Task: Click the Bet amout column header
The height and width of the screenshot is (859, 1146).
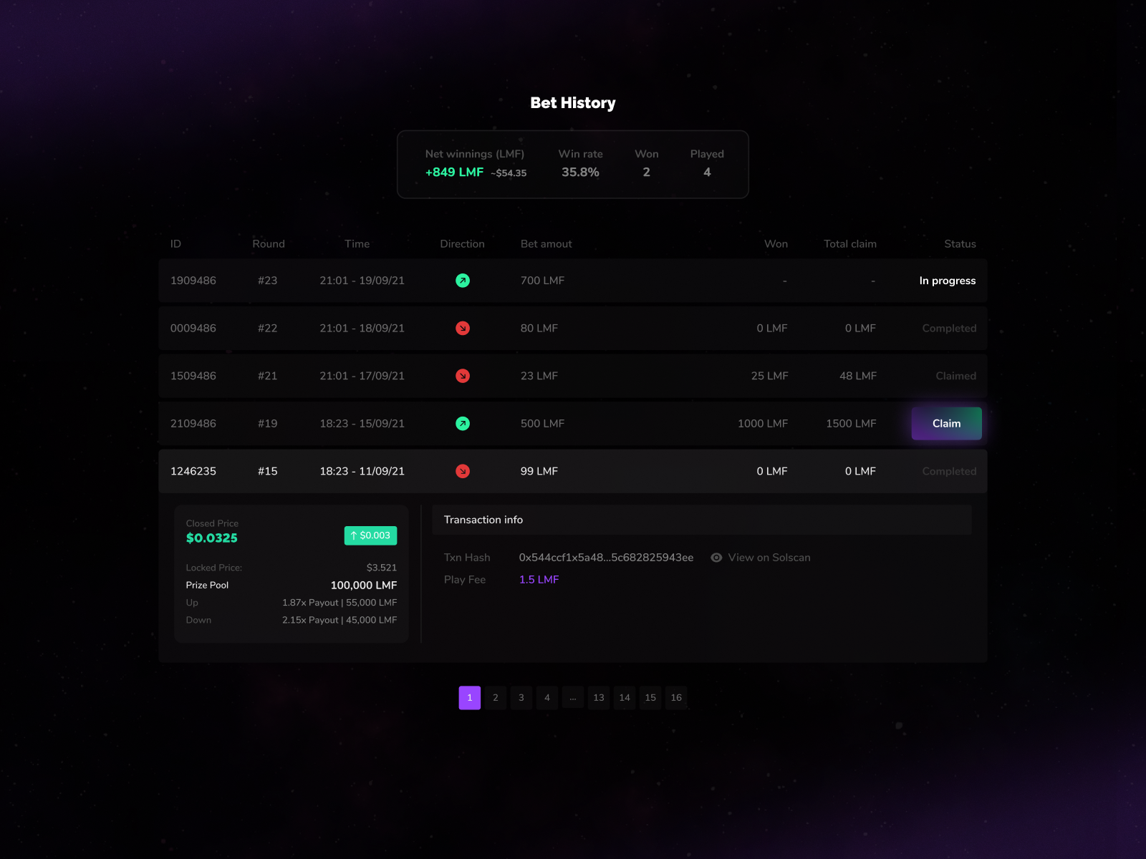Action: (x=546, y=243)
